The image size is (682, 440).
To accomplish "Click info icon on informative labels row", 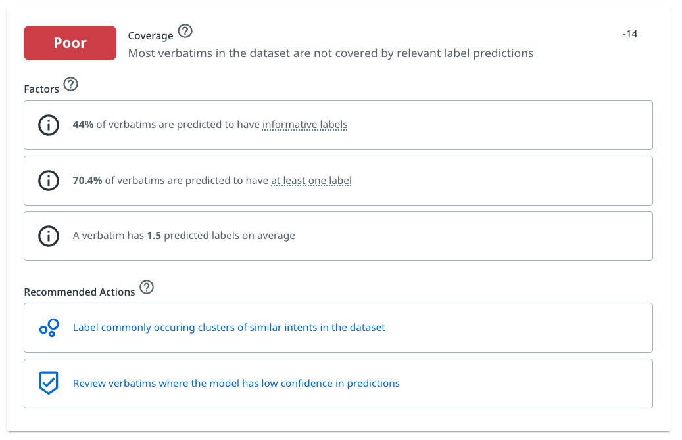I will pos(49,125).
